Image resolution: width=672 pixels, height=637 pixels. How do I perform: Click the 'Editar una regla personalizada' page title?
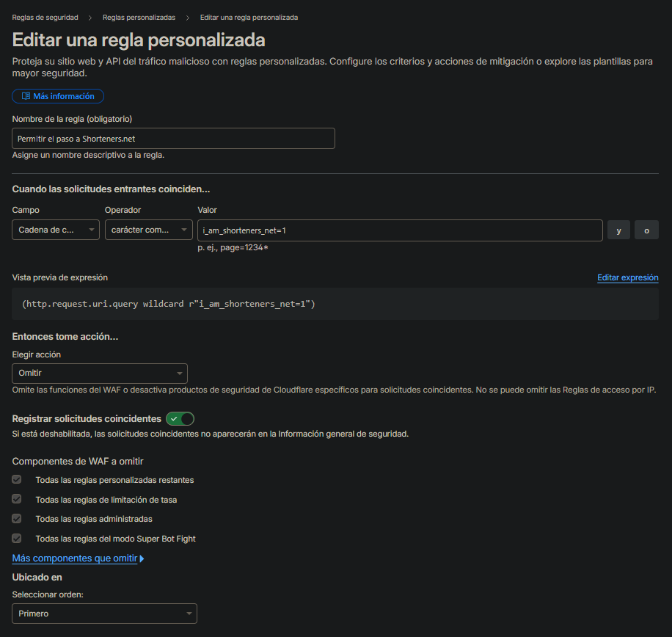139,40
